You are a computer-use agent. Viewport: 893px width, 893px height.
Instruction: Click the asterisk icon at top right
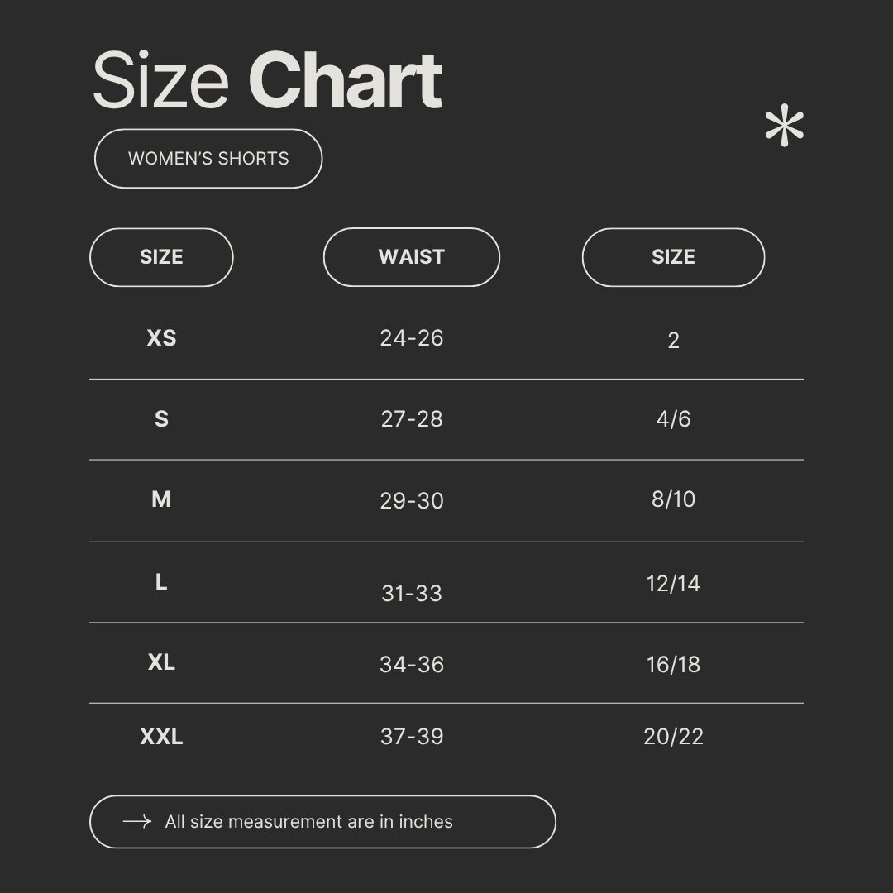click(x=784, y=127)
